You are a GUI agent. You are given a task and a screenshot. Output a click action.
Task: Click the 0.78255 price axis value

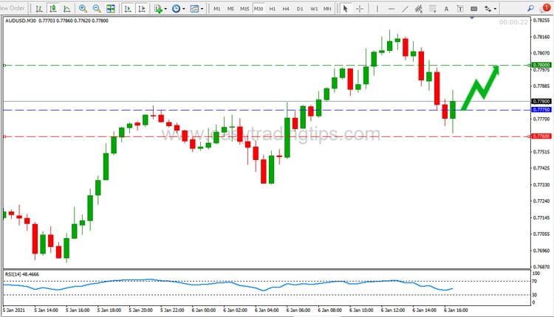coord(541,21)
